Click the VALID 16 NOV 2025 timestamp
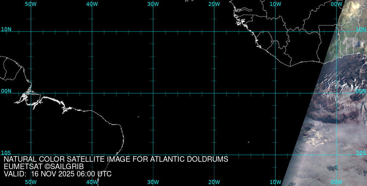This screenshot has height=186, width=367. (x=58, y=174)
